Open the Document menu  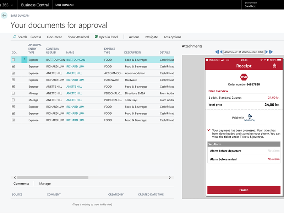(x=54, y=37)
